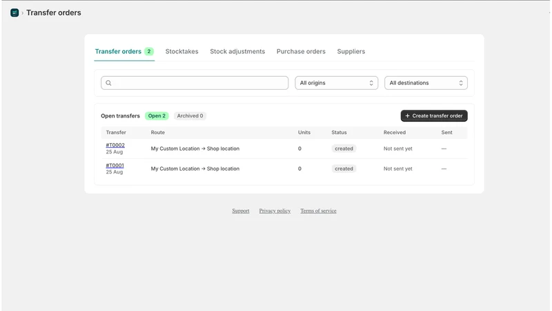Image resolution: width=552 pixels, height=311 pixels.
Task: Open the Terms of service link
Action: coord(318,211)
